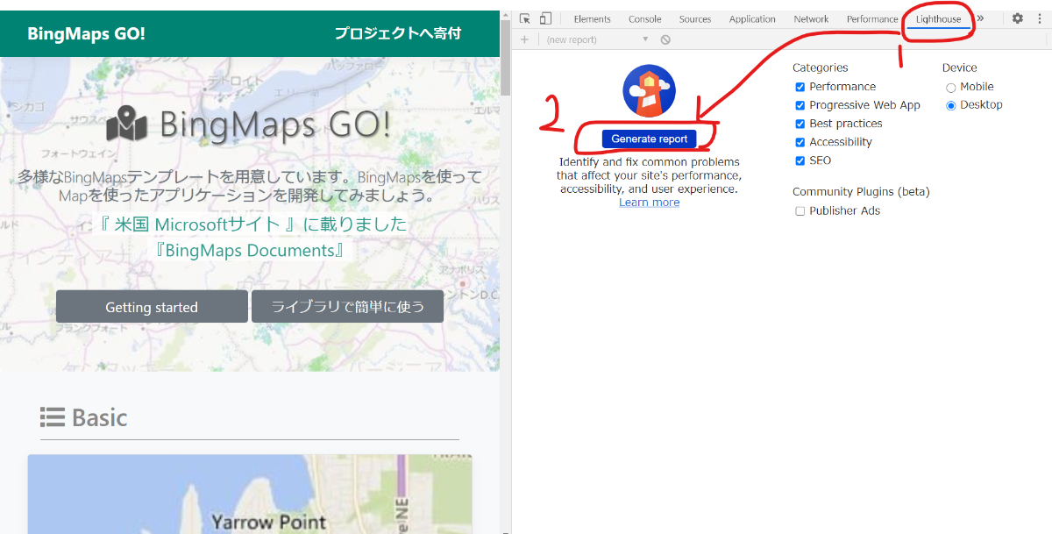Image resolution: width=1052 pixels, height=534 pixels.
Task: Toggle the Best practices checkbox
Action: tap(800, 124)
